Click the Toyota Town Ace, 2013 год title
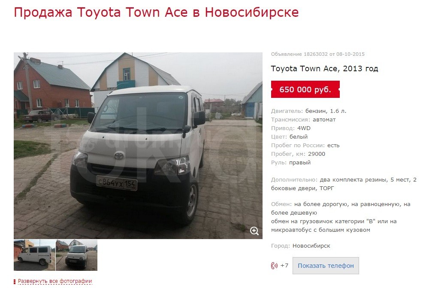Screen dimensions: 432x288 click(325, 69)
